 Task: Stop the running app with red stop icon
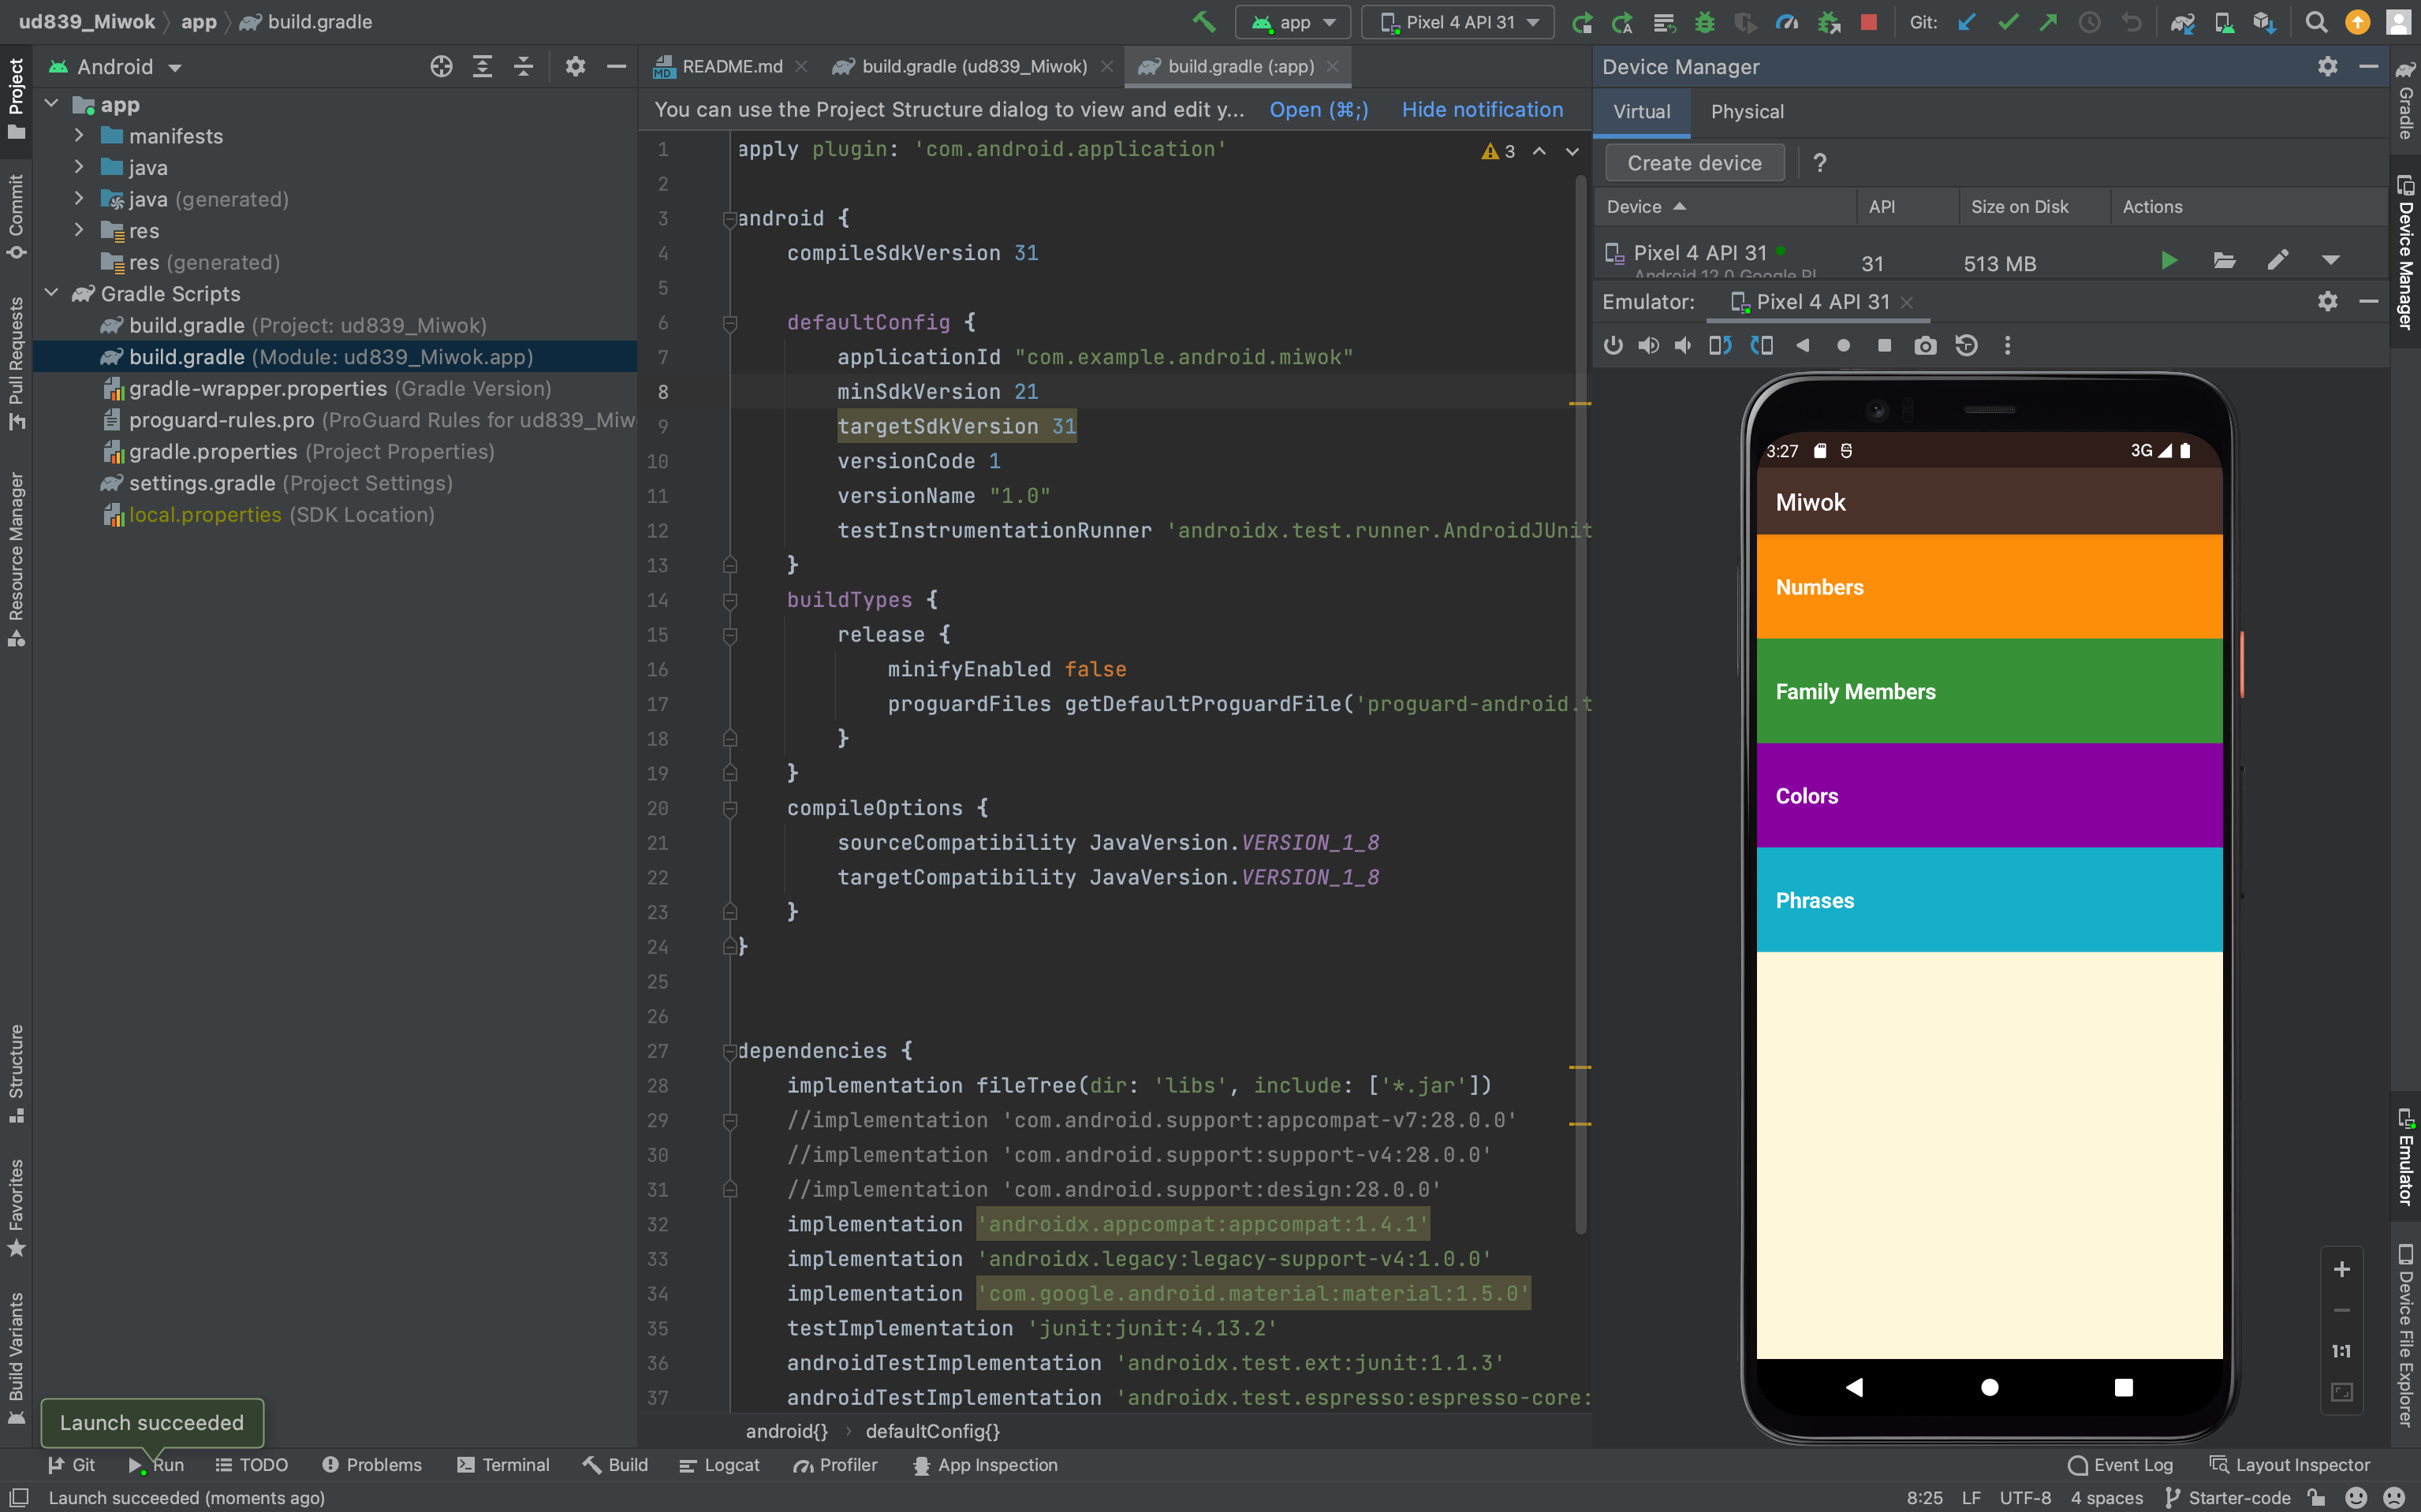pyautogui.click(x=1870, y=22)
